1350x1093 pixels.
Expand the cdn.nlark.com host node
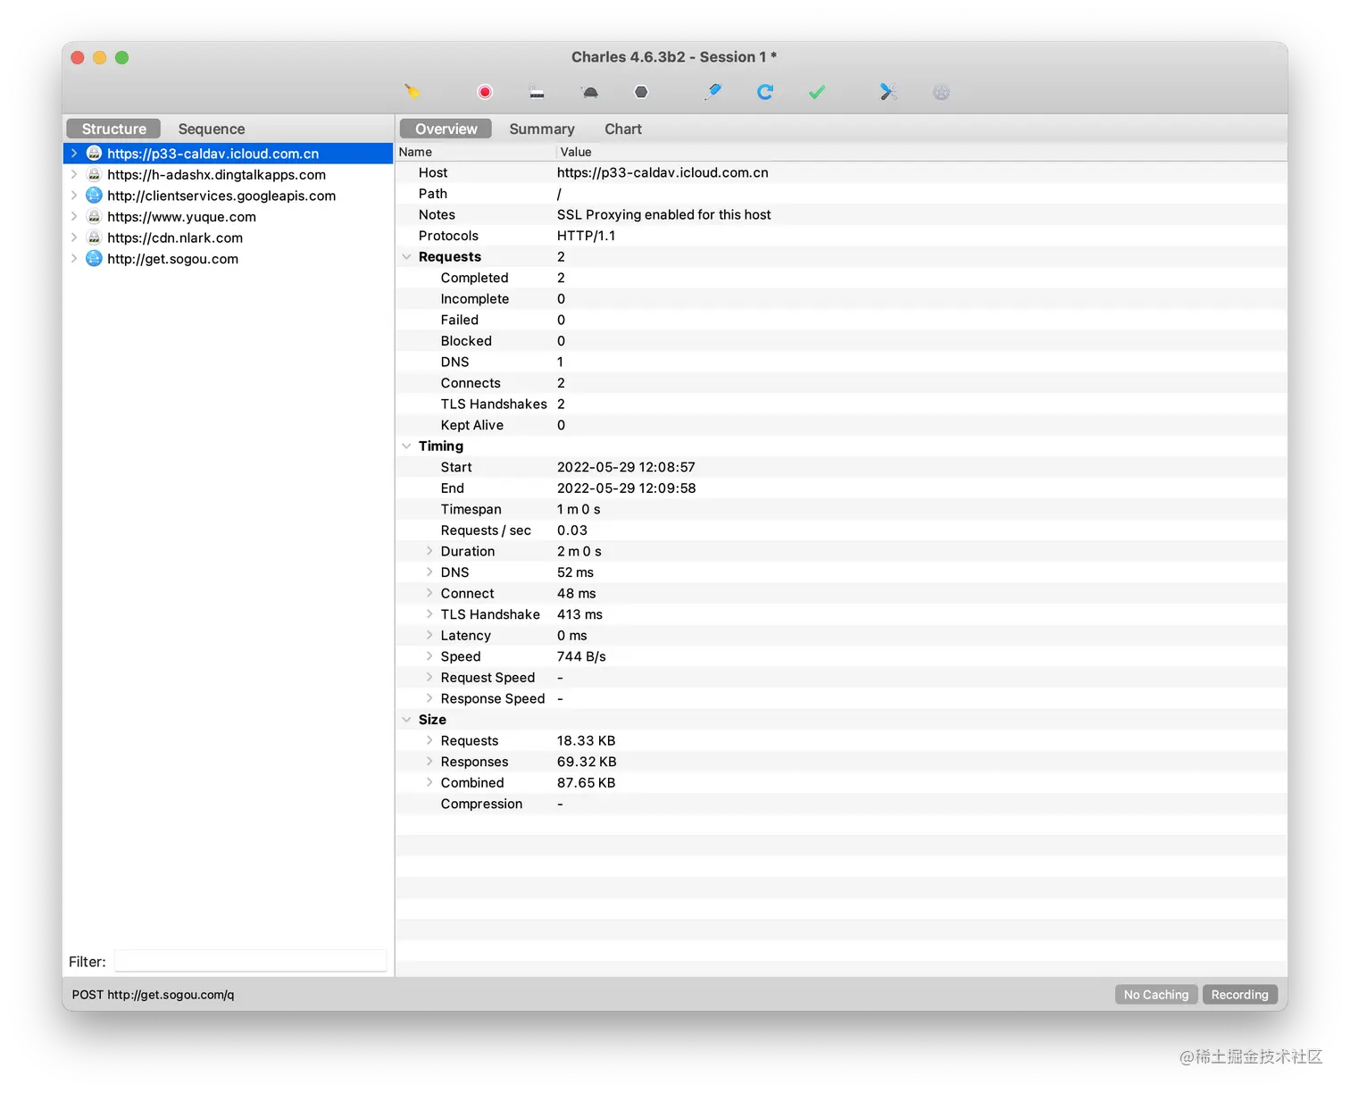point(74,238)
